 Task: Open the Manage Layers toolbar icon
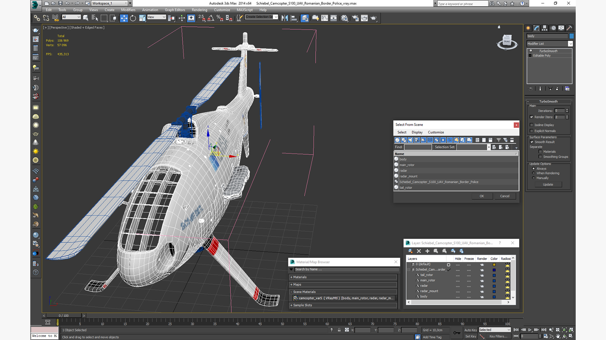pos(305,18)
